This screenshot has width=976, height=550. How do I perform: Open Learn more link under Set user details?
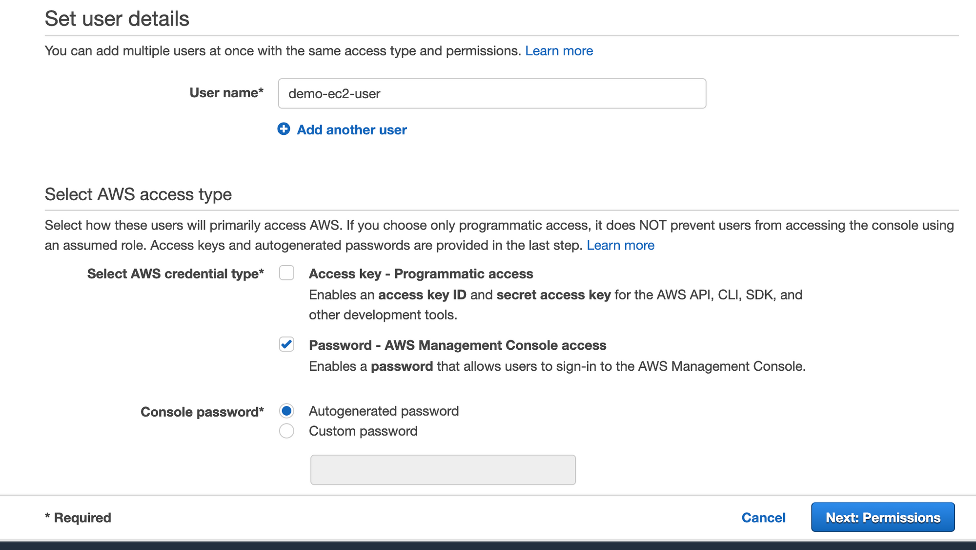(x=559, y=51)
